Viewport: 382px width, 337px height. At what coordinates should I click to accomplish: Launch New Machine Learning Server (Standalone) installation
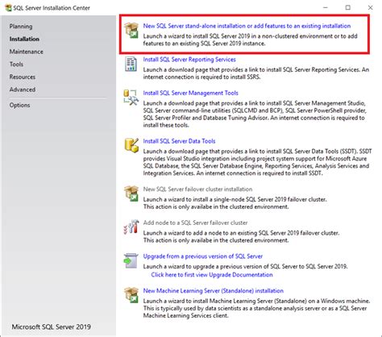click(x=214, y=291)
